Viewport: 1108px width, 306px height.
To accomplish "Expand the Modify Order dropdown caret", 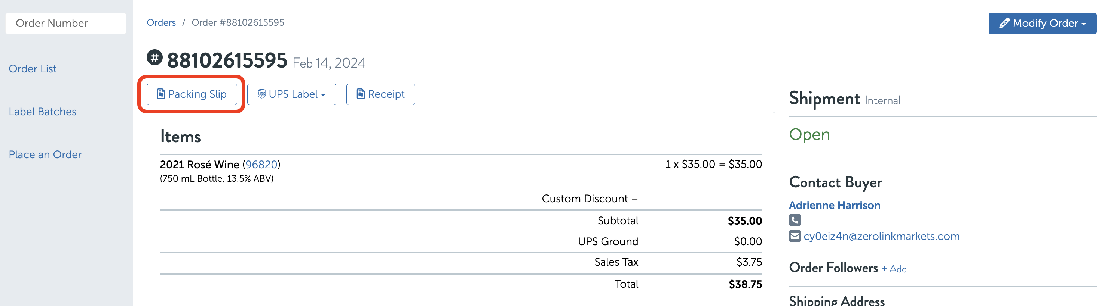I will click(x=1083, y=24).
